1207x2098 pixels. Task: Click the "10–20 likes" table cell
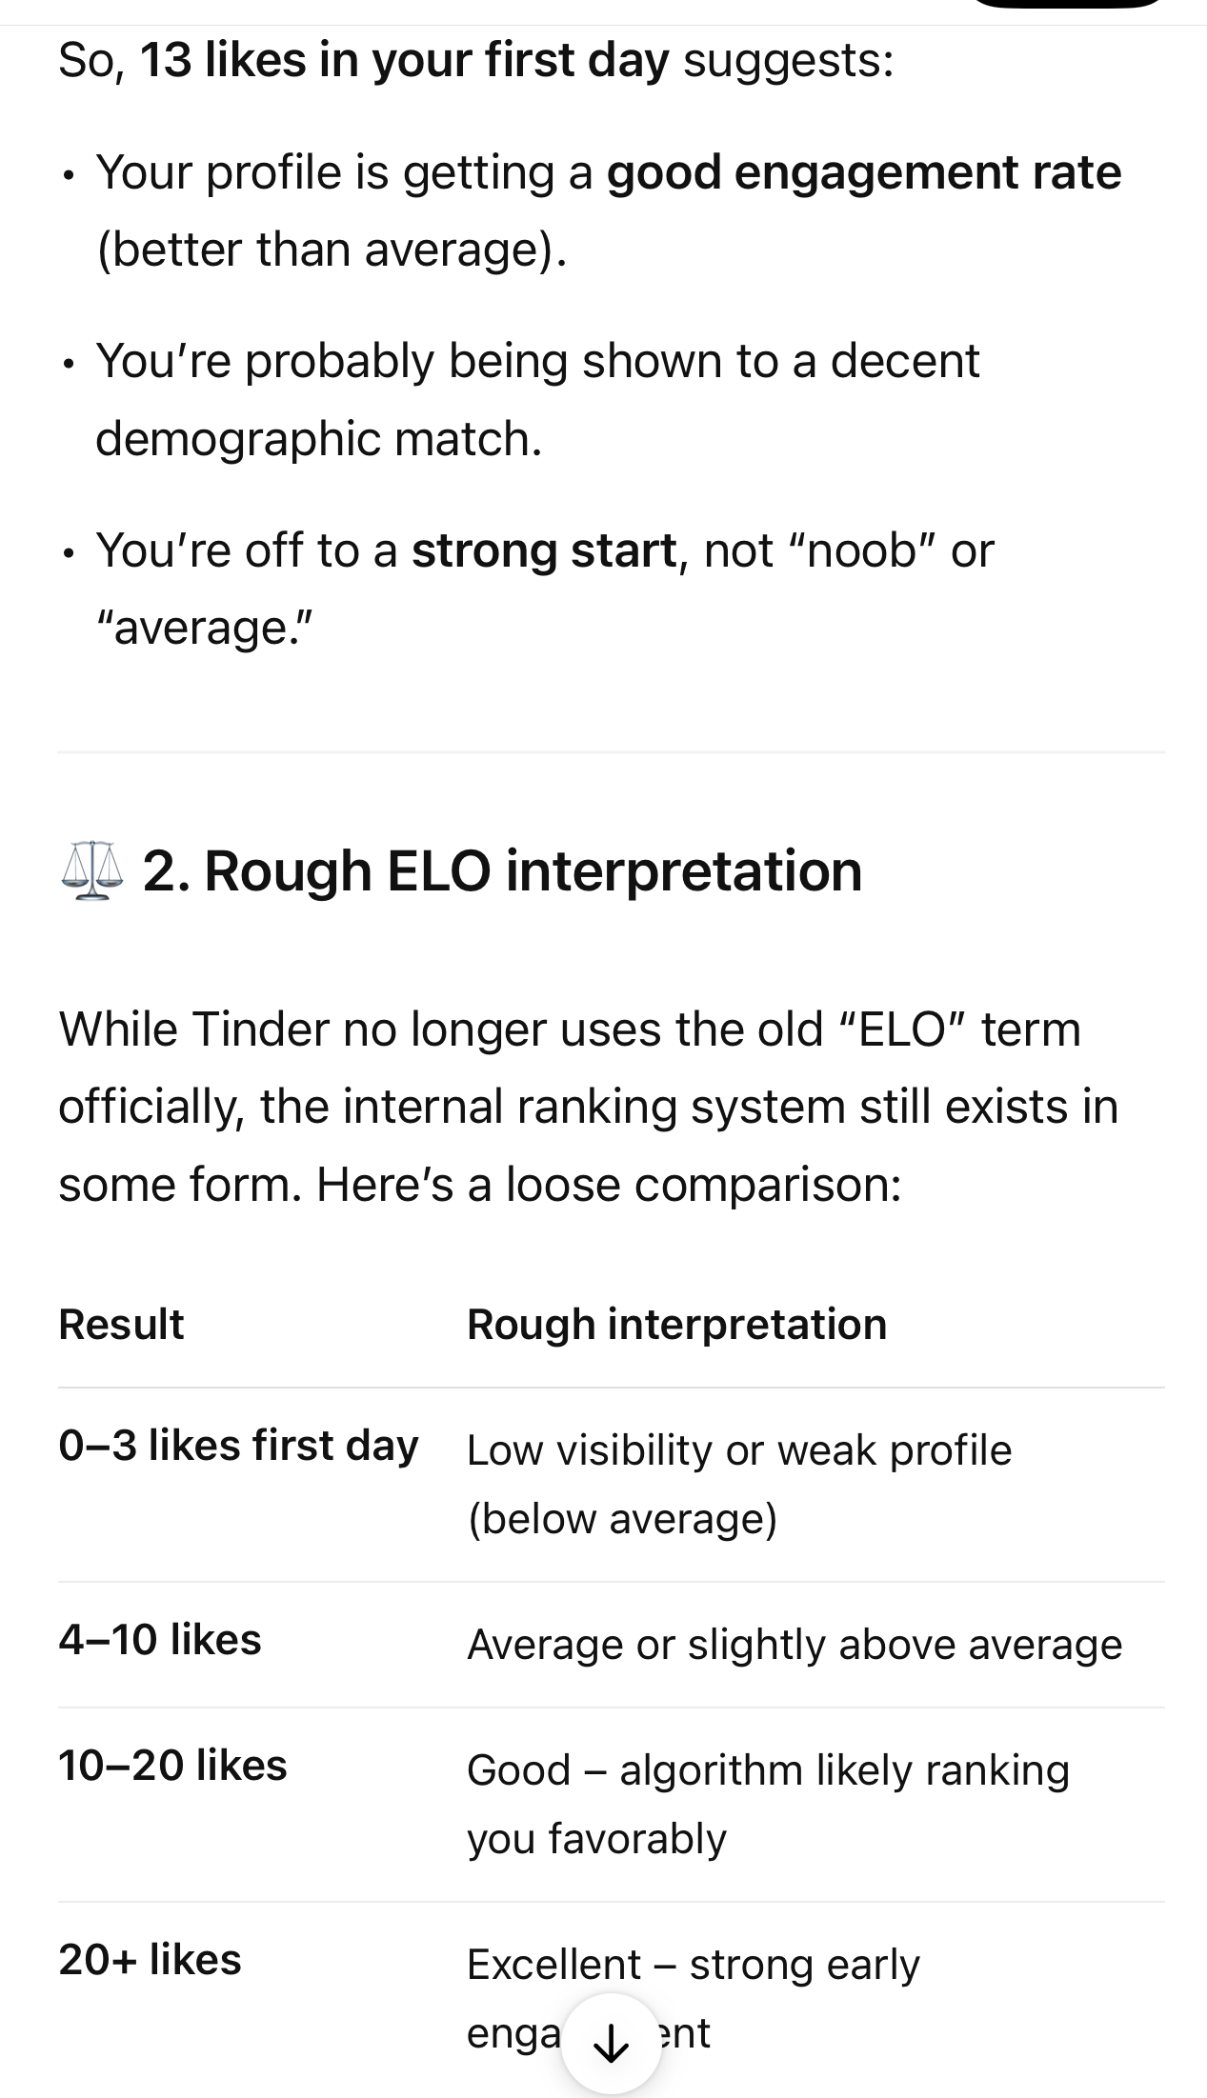click(x=172, y=1765)
